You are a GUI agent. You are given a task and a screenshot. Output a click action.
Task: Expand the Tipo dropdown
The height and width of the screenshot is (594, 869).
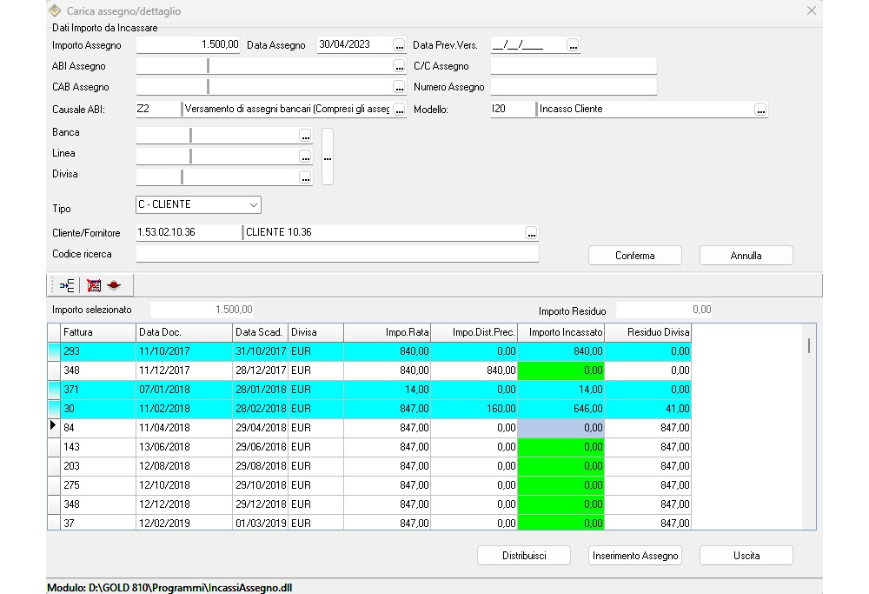click(254, 205)
